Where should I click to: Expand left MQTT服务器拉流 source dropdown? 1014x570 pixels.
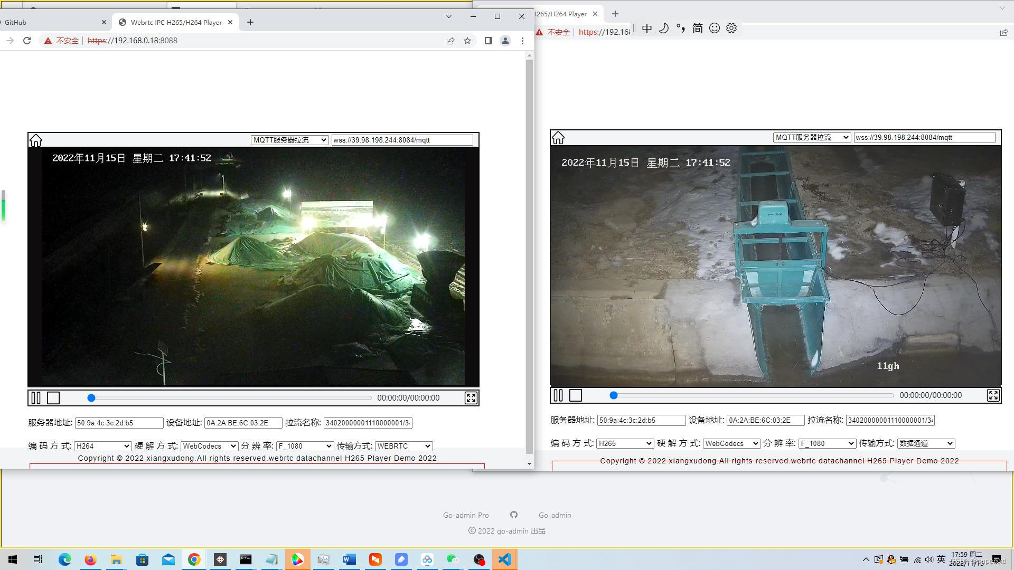289,140
